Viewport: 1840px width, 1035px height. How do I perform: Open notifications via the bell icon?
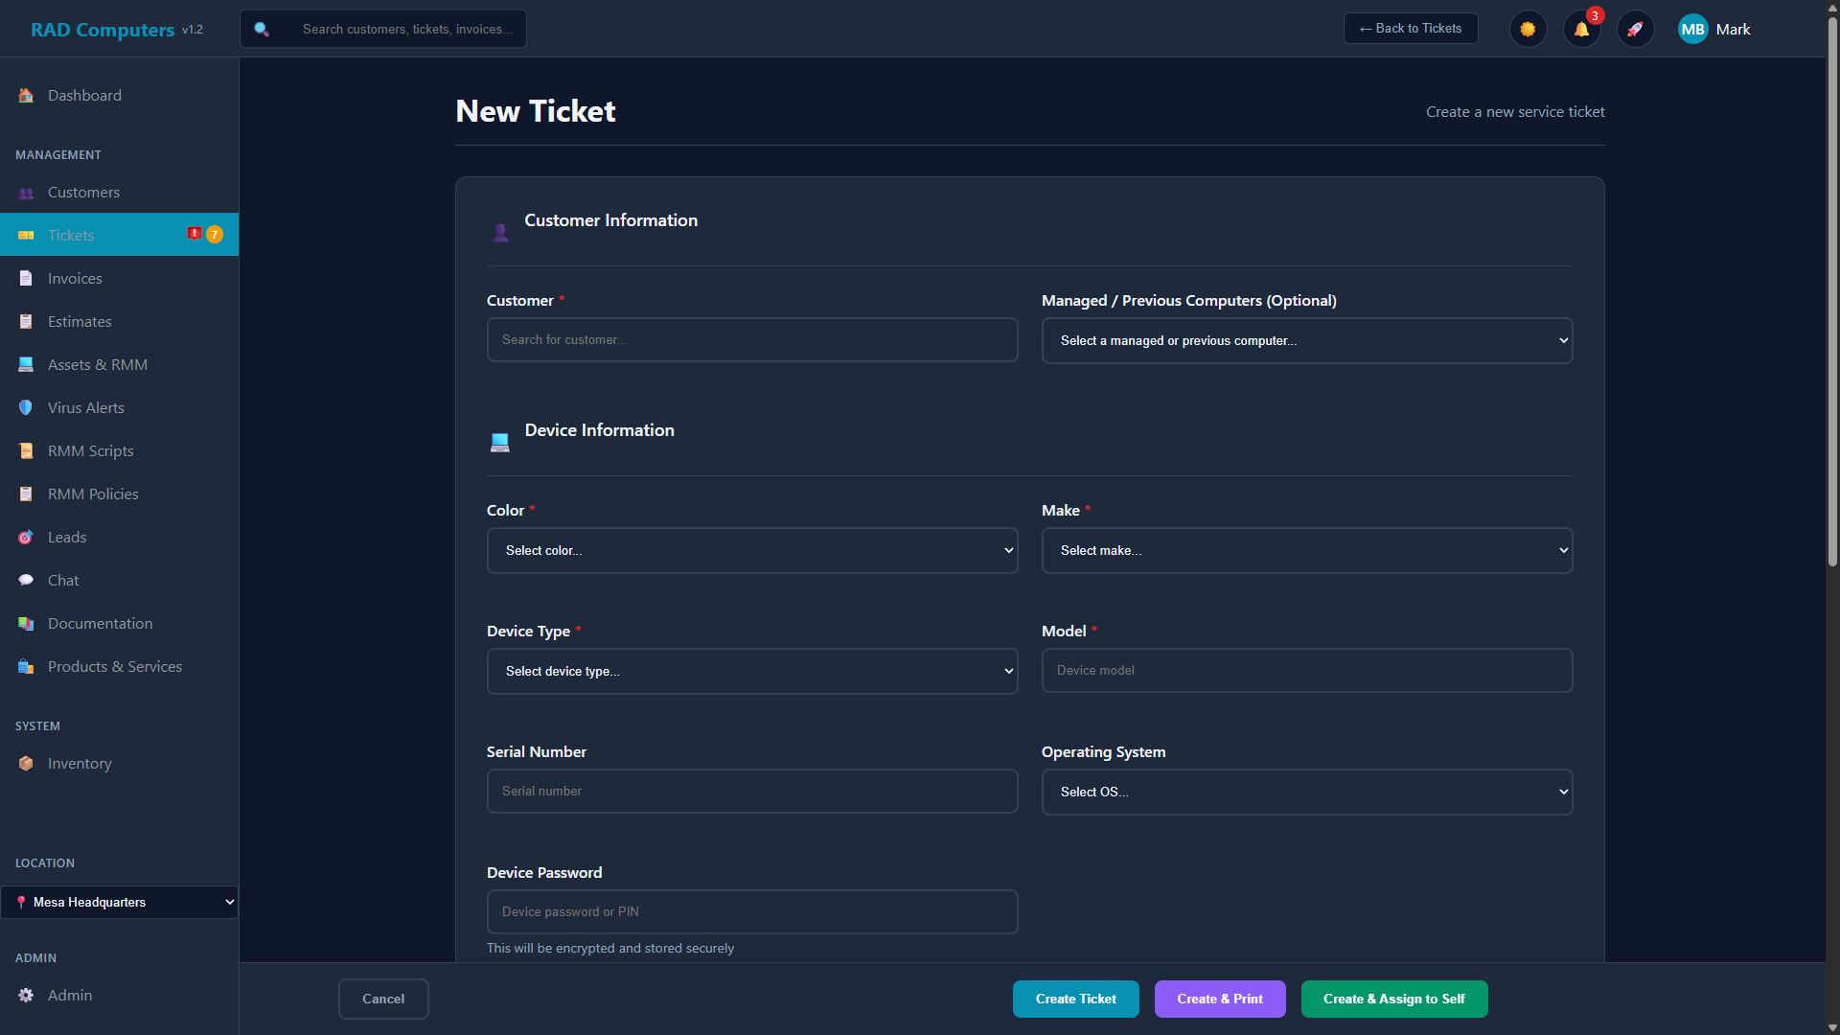pos(1581,30)
